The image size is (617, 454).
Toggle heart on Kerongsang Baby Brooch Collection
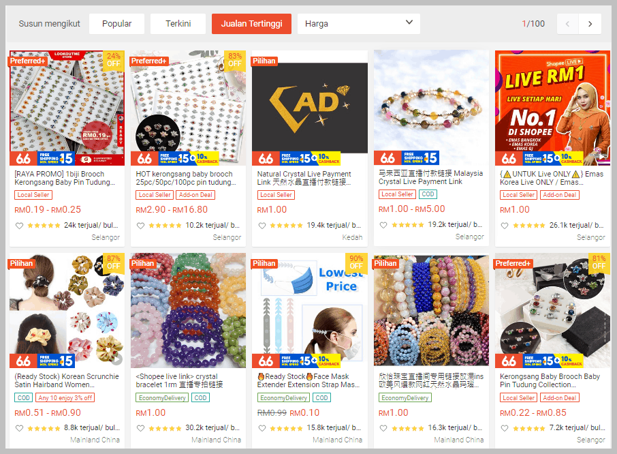point(504,428)
